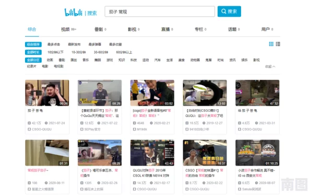Open video title QUQU对阵茄子 2013年

[x=151, y=173]
